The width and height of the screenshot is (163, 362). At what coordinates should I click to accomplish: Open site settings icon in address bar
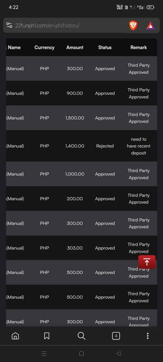pyautogui.click(x=9, y=26)
